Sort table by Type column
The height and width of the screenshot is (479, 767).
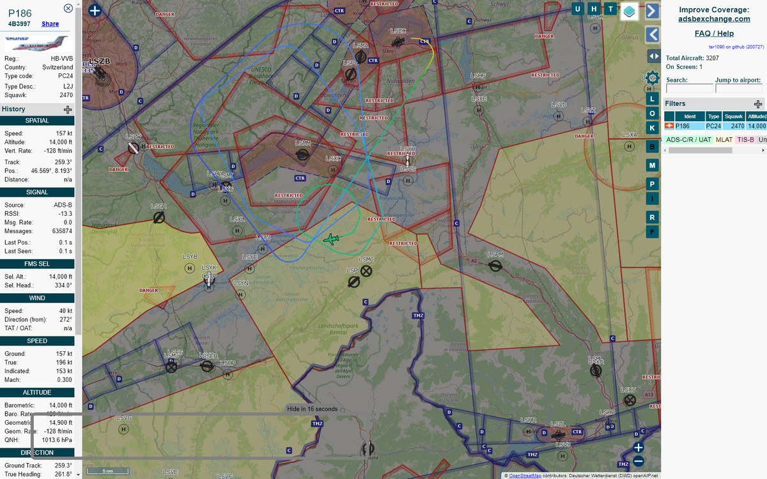(x=713, y=116)
